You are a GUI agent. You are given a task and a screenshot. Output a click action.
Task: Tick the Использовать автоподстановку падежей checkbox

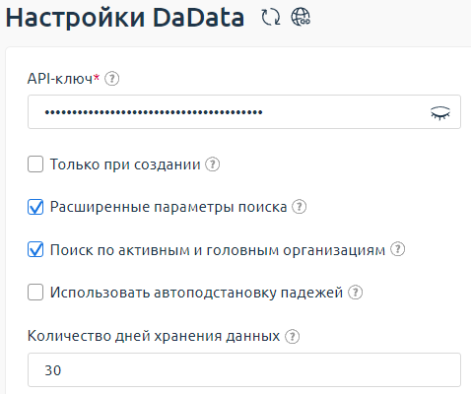35,293
